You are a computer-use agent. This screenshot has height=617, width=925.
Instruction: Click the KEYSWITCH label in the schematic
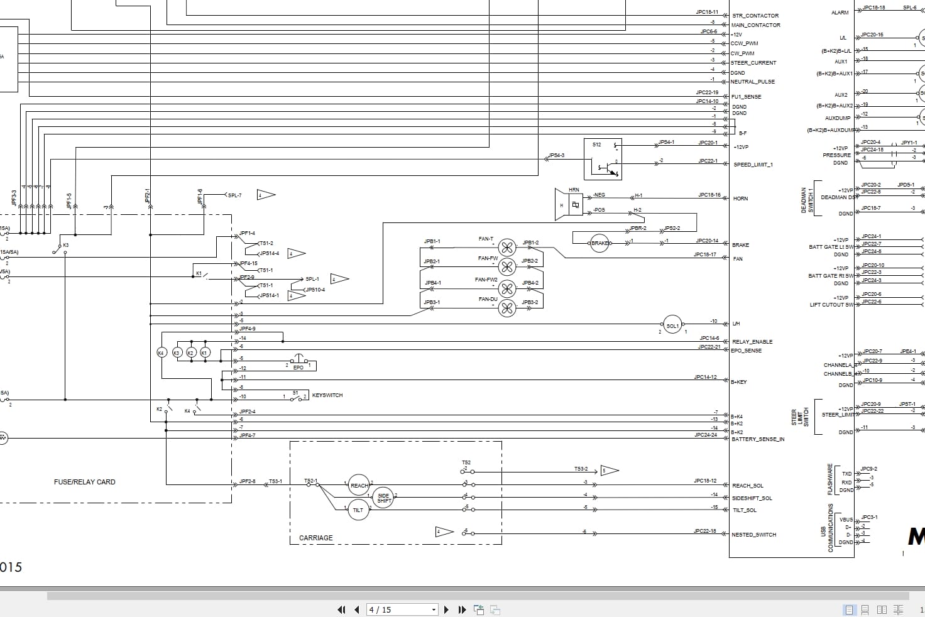click(x=327, y=395)
